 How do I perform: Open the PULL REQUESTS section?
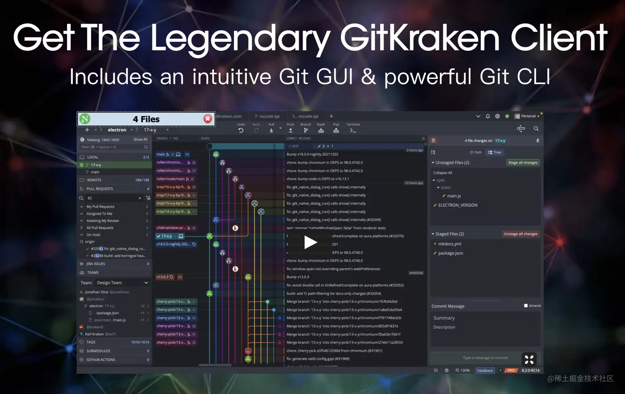[x=115, y=189]
